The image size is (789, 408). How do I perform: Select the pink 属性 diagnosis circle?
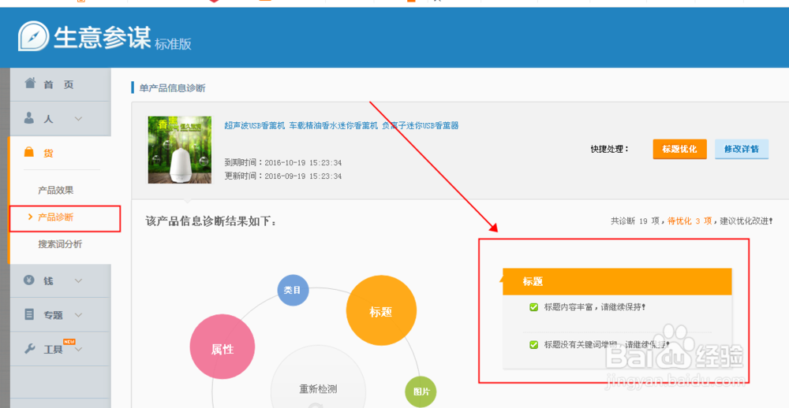coord(222,347)
